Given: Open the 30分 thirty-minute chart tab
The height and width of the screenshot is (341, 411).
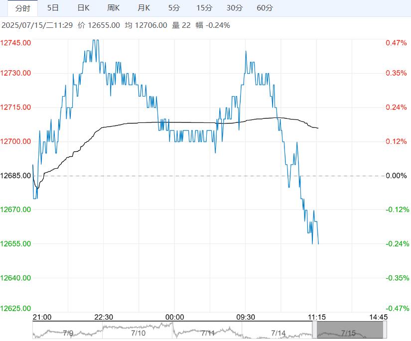Looking at the screenshot, I should tap(235, 8).
